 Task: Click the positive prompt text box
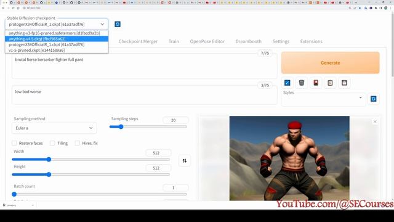point(144,66)
